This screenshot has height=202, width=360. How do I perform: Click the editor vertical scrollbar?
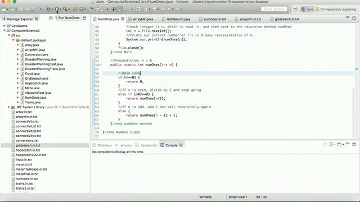click(354, 112)
